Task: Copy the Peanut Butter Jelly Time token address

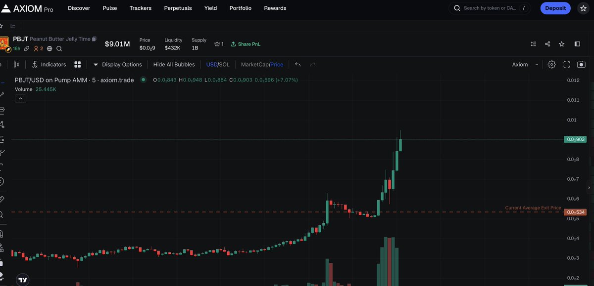Action: coord(94,39)
